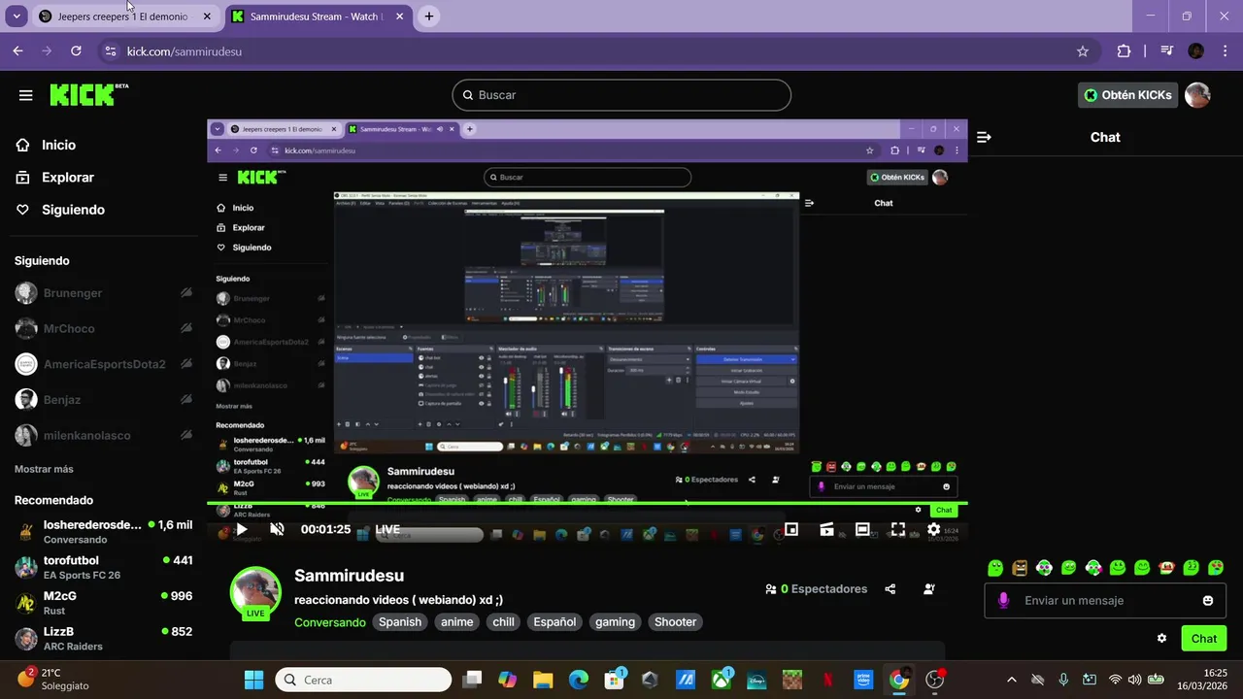Open MrChoco followed channel
The image size is (1243, 699).
tap(104, 328)
